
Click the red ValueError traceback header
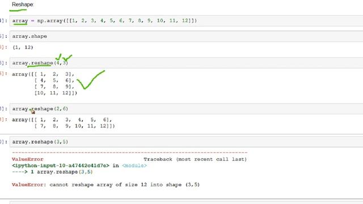tap(28, 159)
